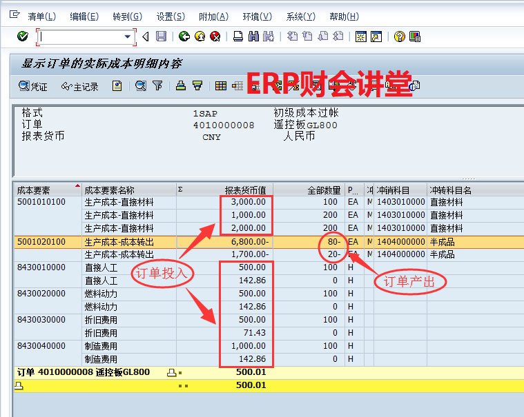Click the Set Filter funnel icon
524x417 pixels.
[157, 86]
